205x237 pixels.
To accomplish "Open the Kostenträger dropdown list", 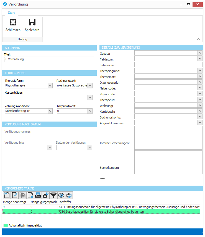I will [90, 98].
